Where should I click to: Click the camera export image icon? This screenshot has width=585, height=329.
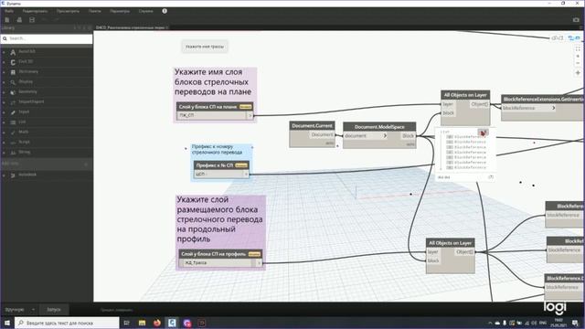click(576, 20)
